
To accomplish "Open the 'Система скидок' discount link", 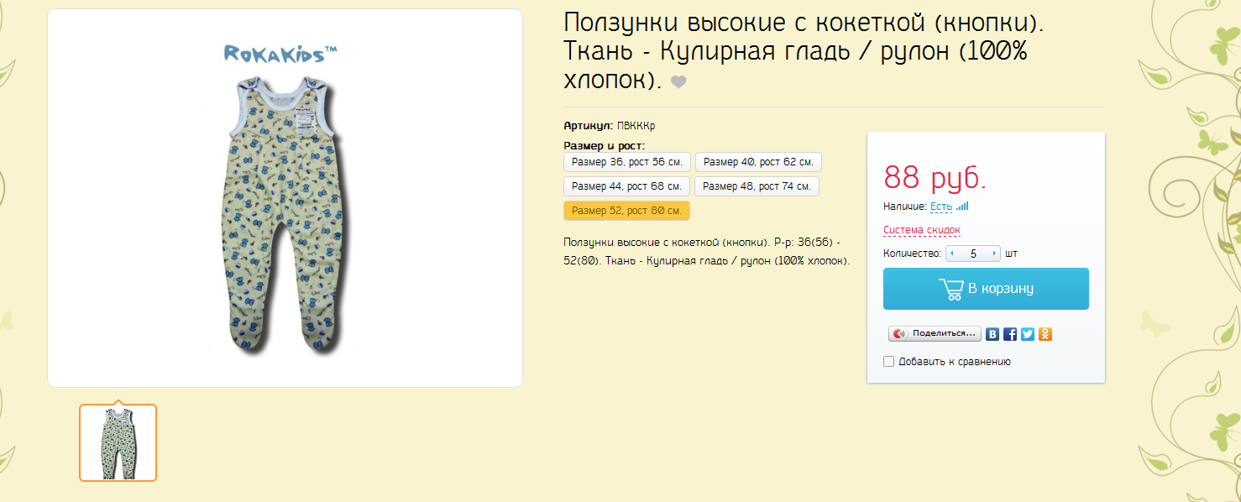I will tap(921, 230).
